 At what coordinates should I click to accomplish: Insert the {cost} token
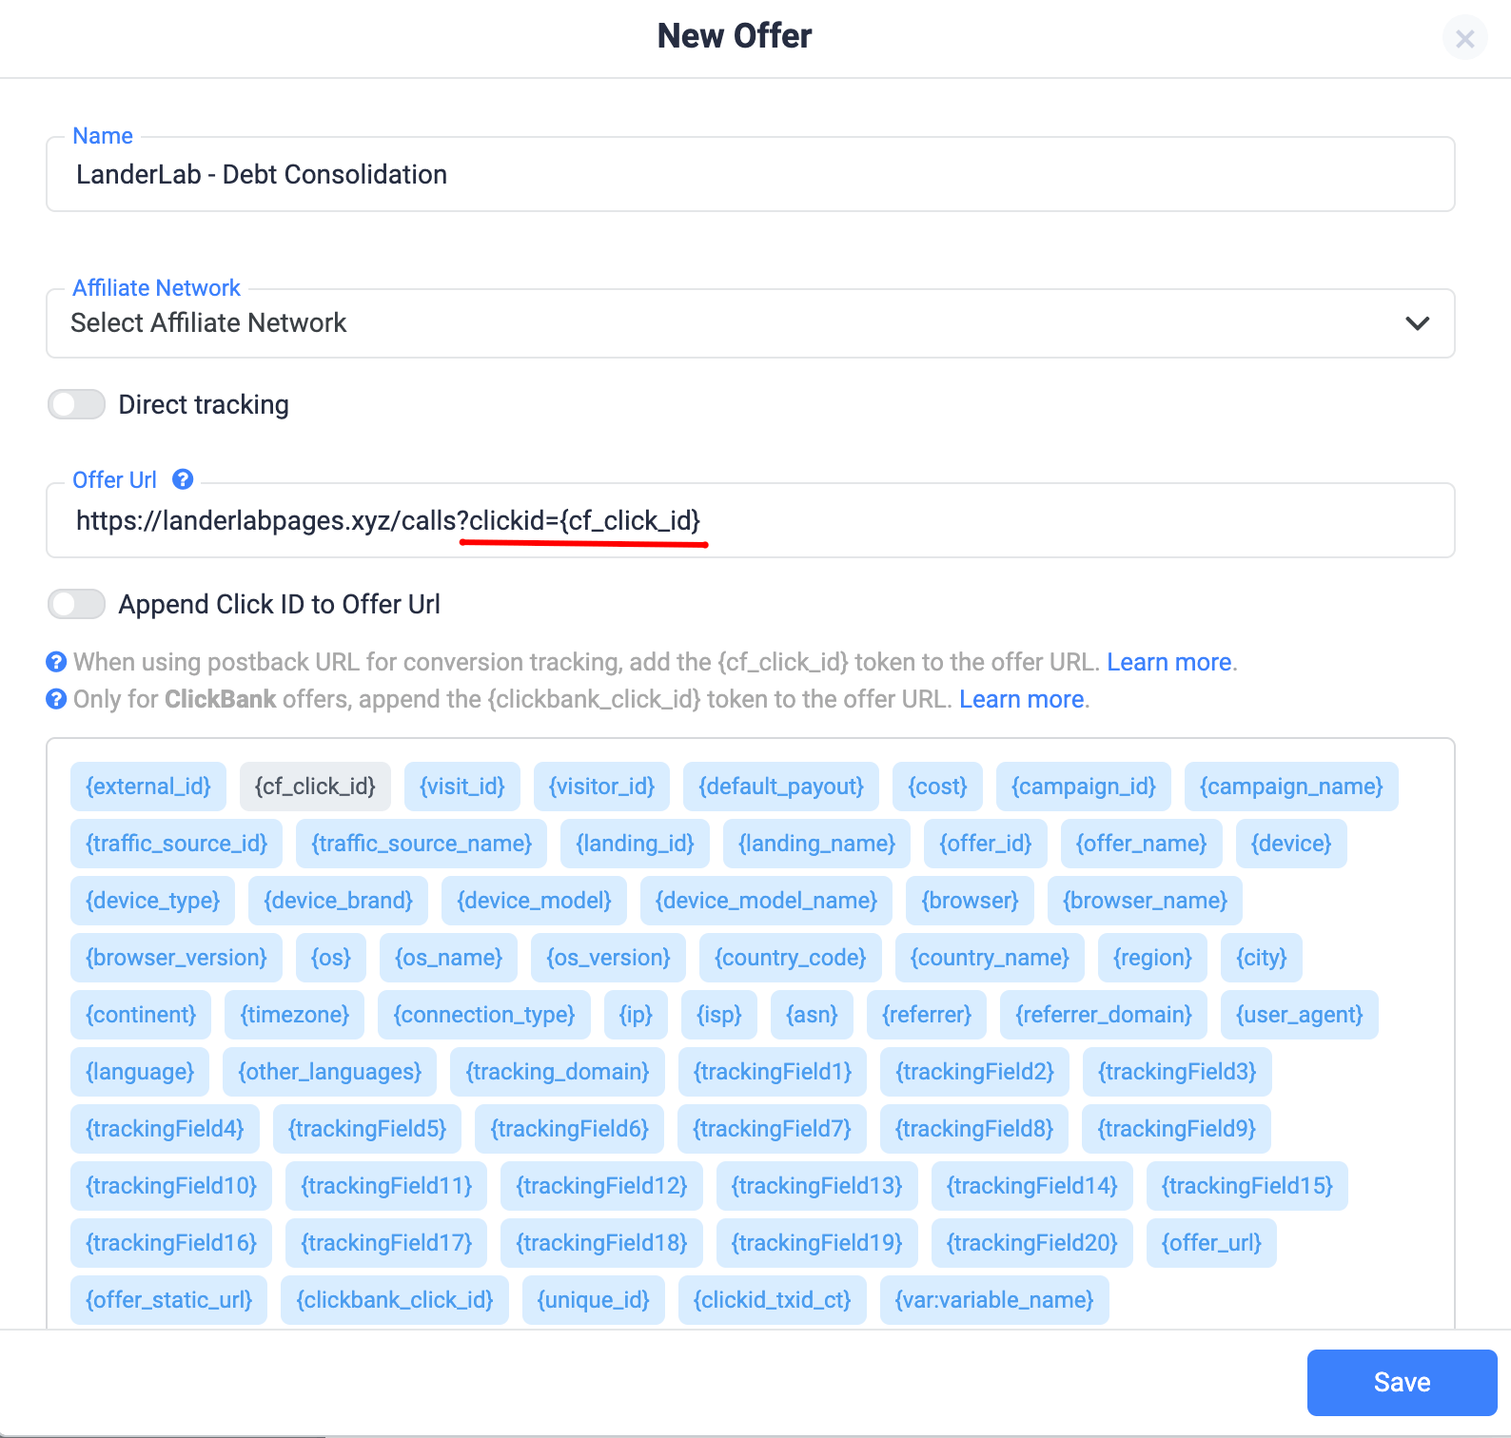[937, 787]
